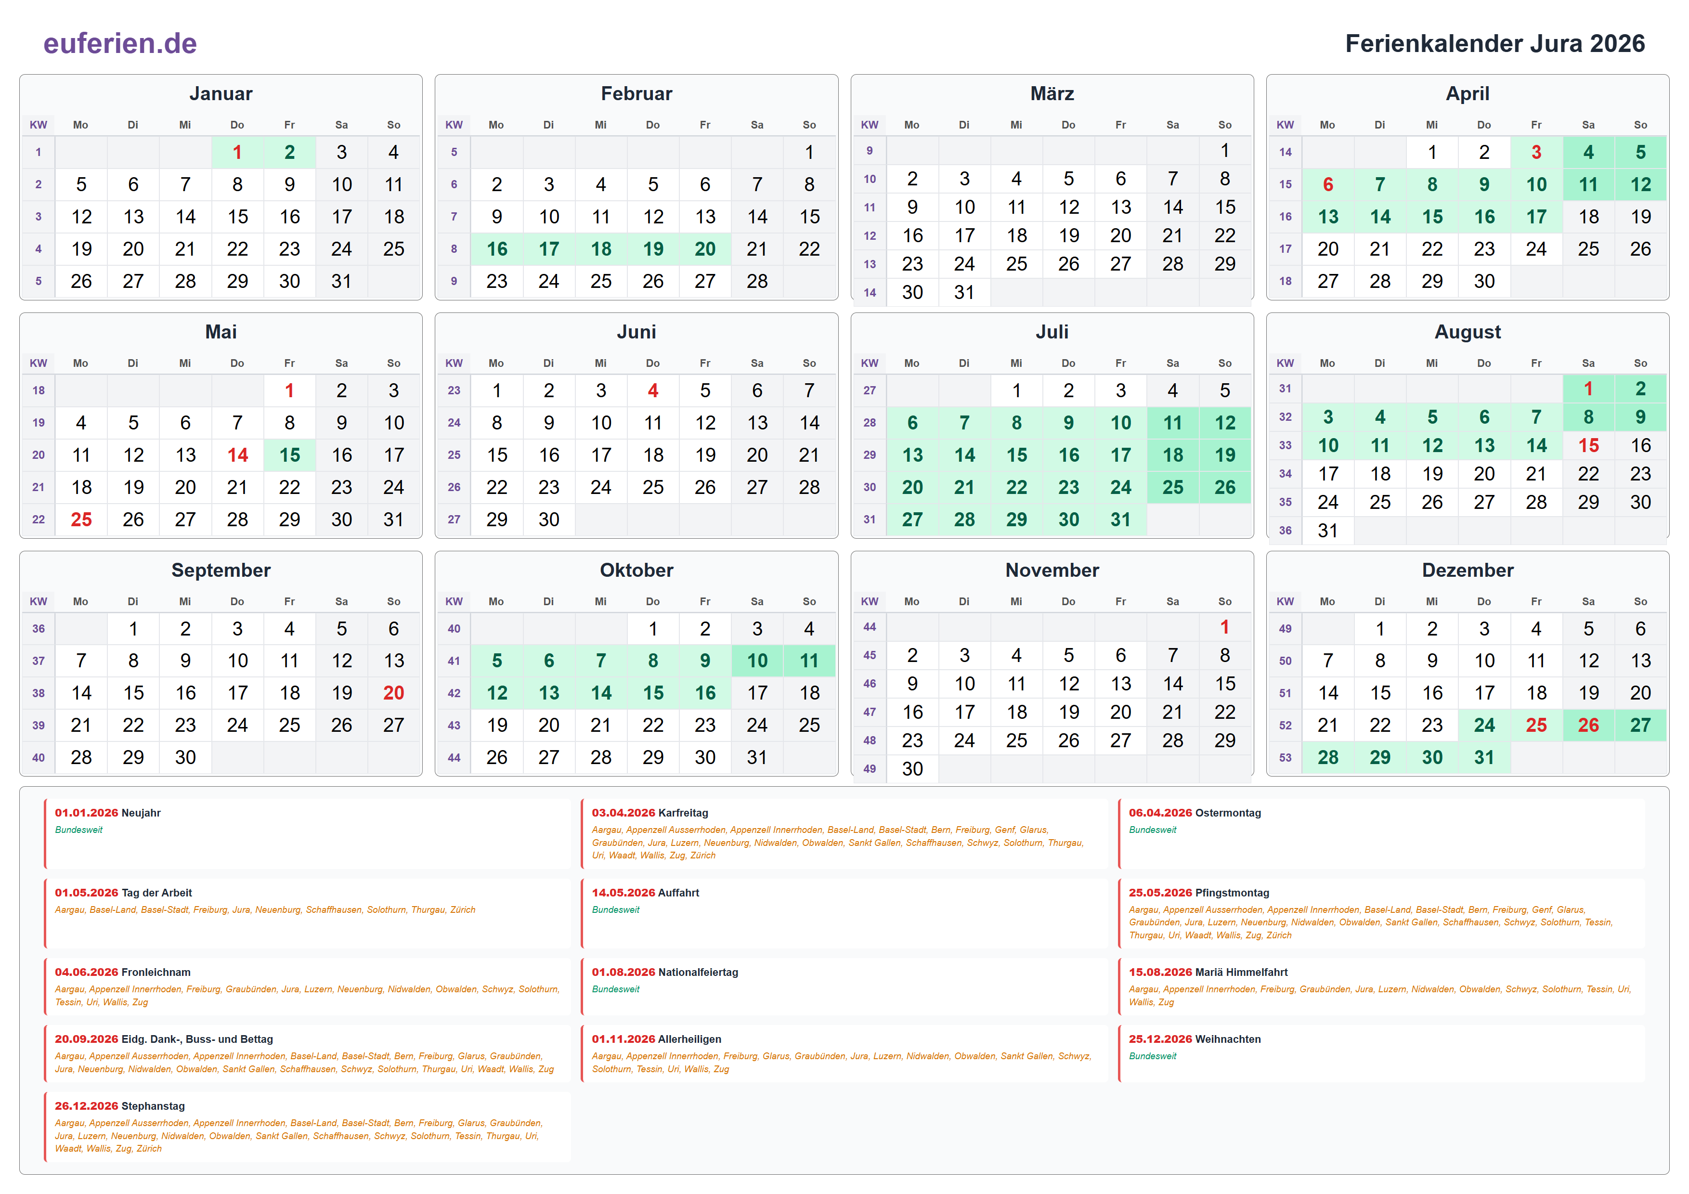Click red 1 in Mai calendar
Image resolution: width=1689 pixels, height=1194 pixels.
(289, 390)
